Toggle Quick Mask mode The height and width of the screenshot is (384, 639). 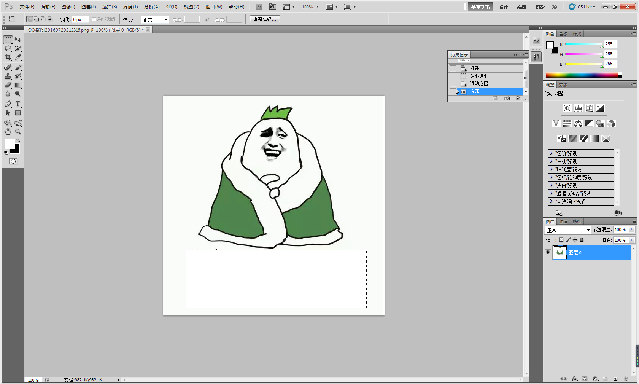(x=13, y=161)
